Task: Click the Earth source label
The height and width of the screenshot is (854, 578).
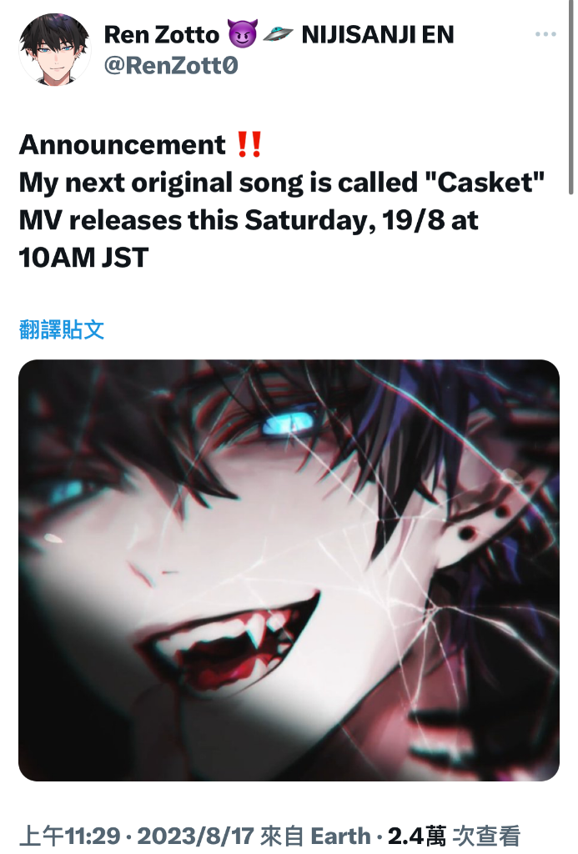Action: click(340, 835)
